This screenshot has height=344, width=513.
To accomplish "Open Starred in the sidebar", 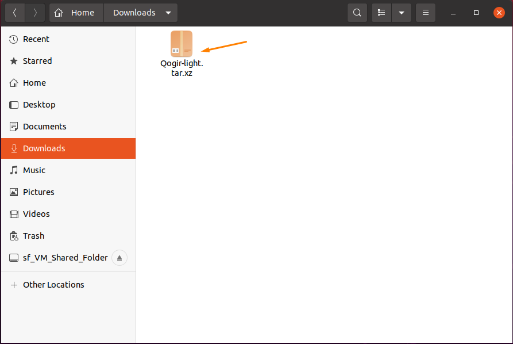I will click(x=68, y=61).
